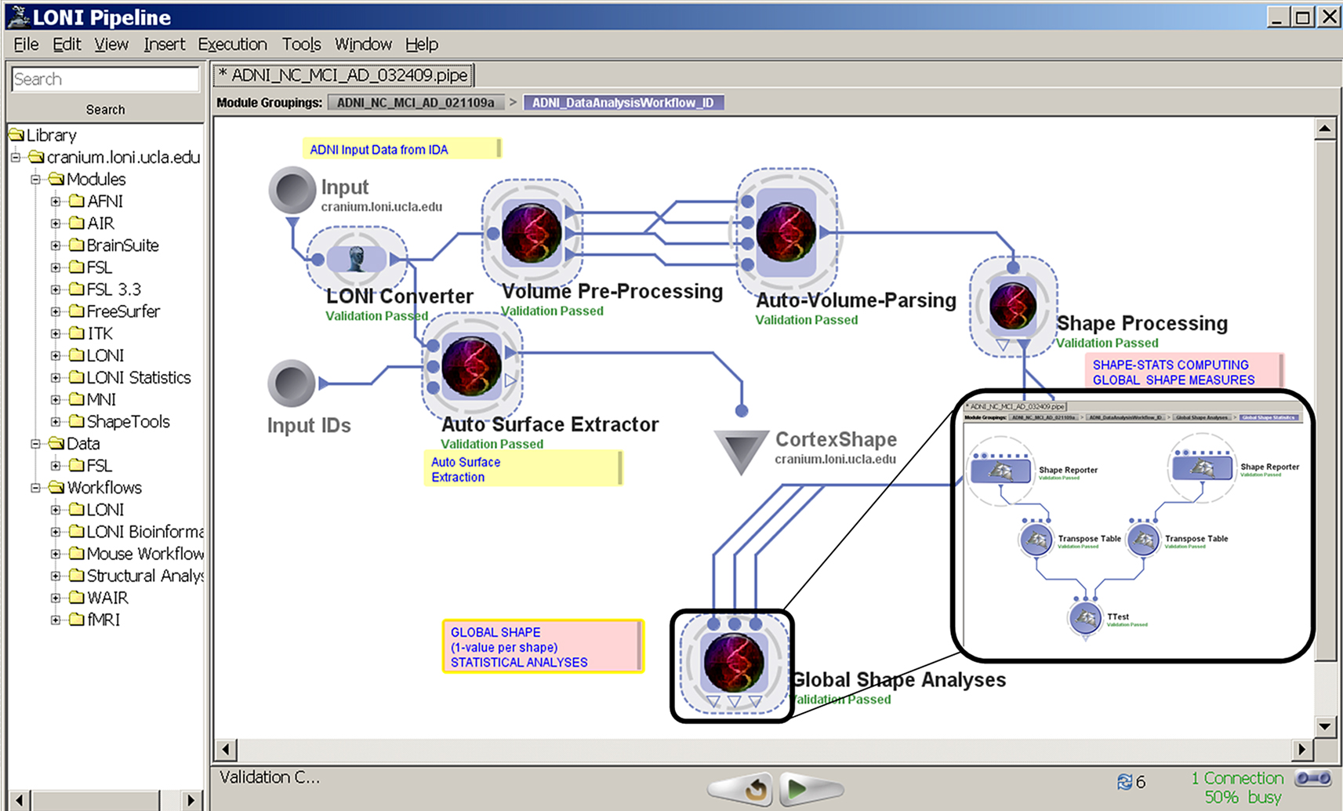Open the Window menu

coord(363,44)
